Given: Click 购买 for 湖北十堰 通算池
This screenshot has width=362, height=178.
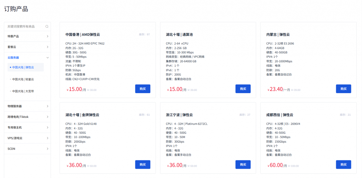Looking at the screenshot, I should pyautogui.click(x=243, y=89).
